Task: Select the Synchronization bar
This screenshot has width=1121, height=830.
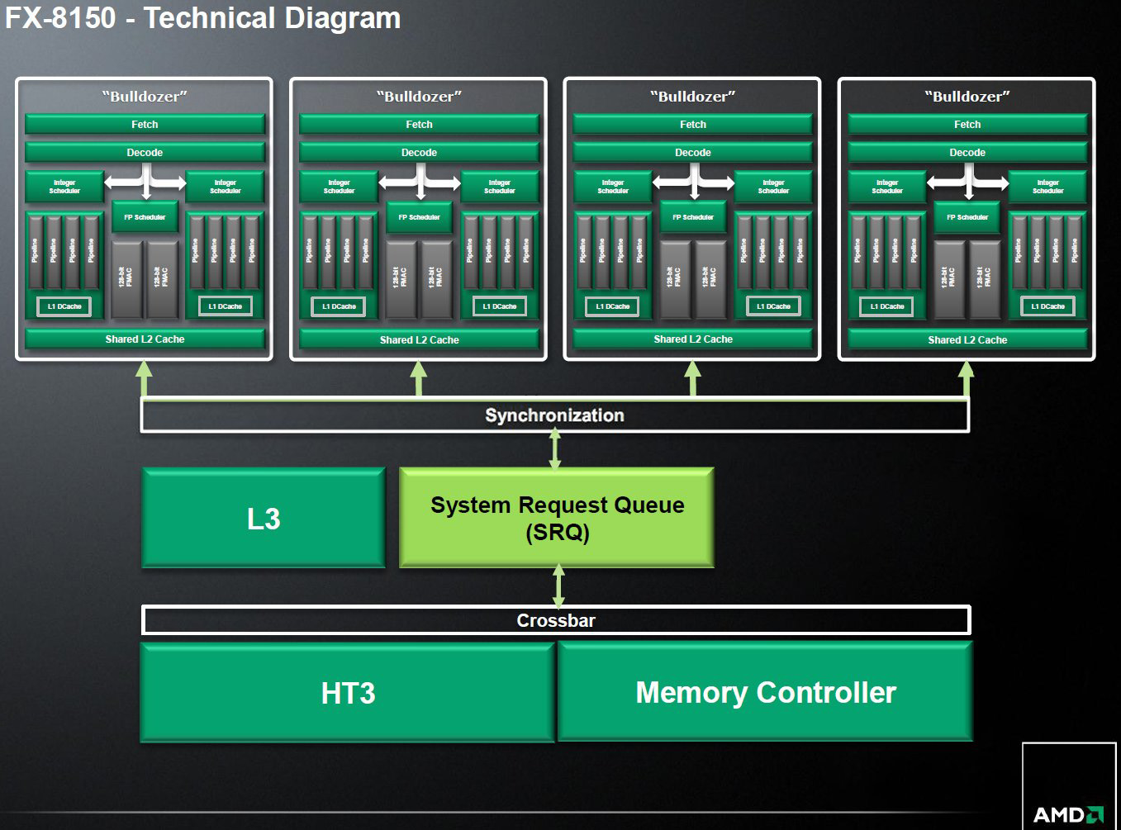Action: click(x=555, y=415)
